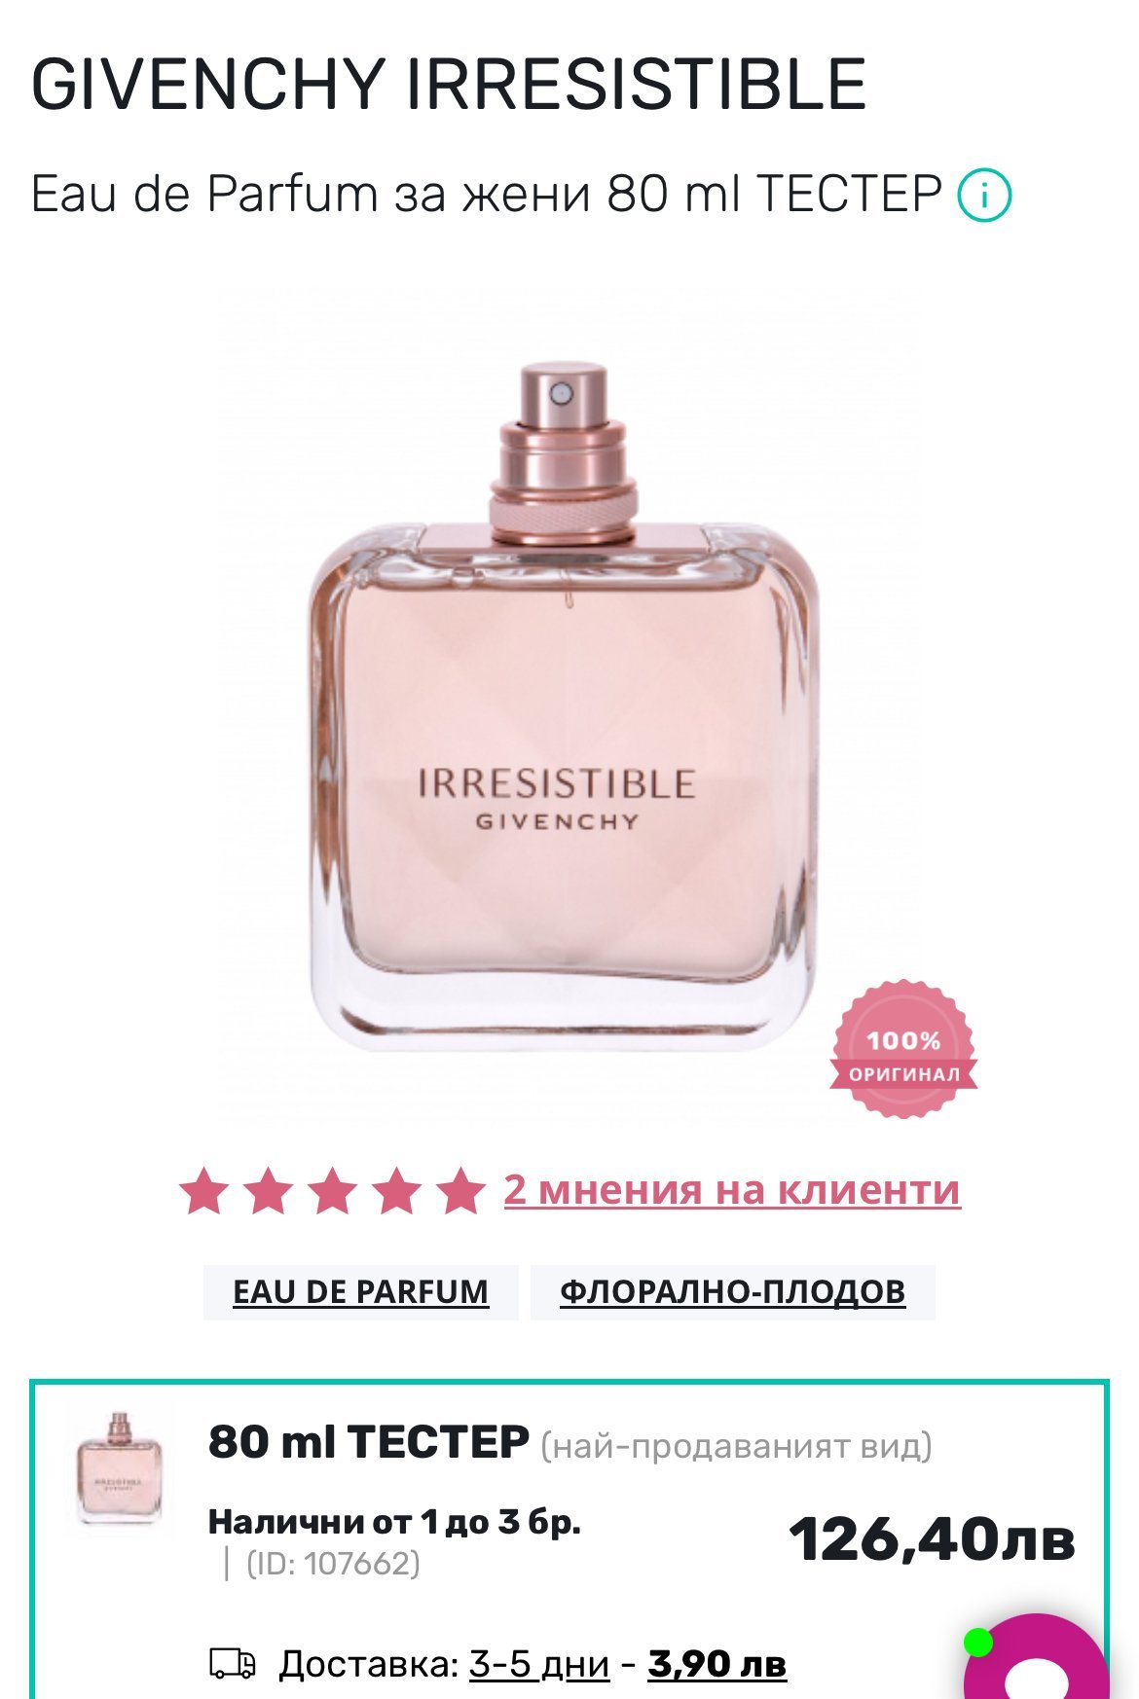This screenshot has height=1699, width=1139.
Task: Click the Налични от 1 до 3 бр. stock text
Action: click(394, 1521)
